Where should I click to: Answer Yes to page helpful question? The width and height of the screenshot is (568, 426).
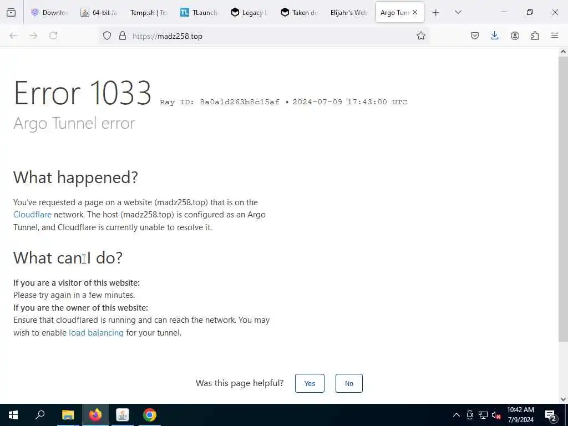coord(310,383)
